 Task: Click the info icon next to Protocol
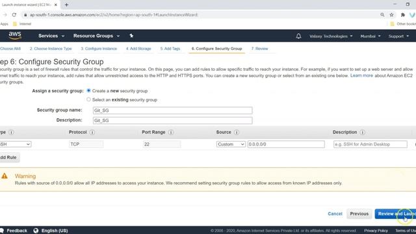point(92,132)
